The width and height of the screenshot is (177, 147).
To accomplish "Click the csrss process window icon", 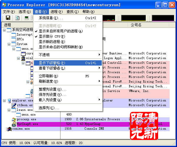I will 23,54.
